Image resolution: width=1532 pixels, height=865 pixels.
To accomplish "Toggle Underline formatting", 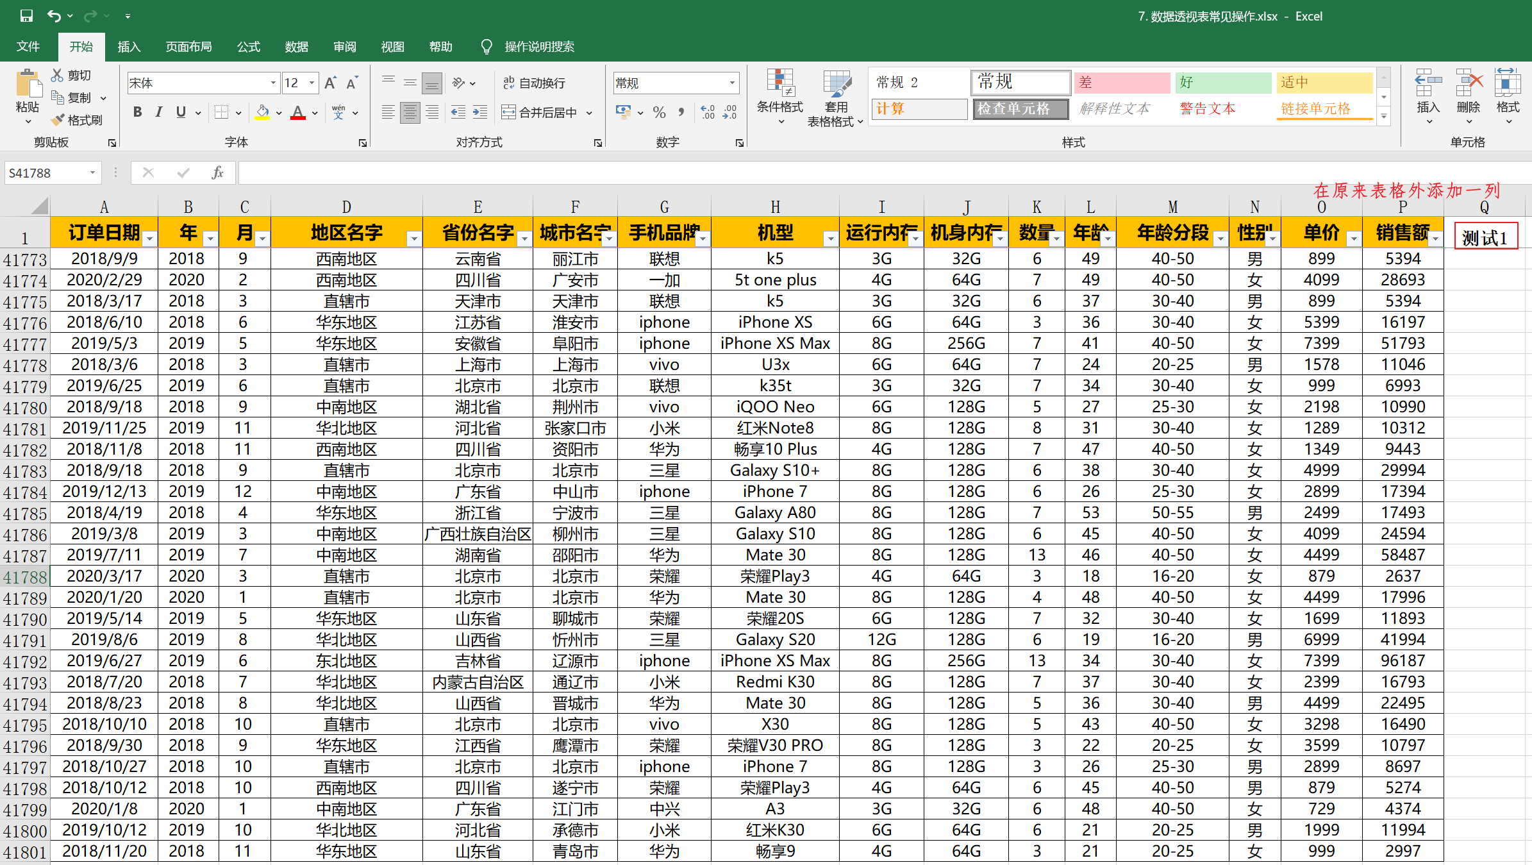I will click(x=181, y=112).
